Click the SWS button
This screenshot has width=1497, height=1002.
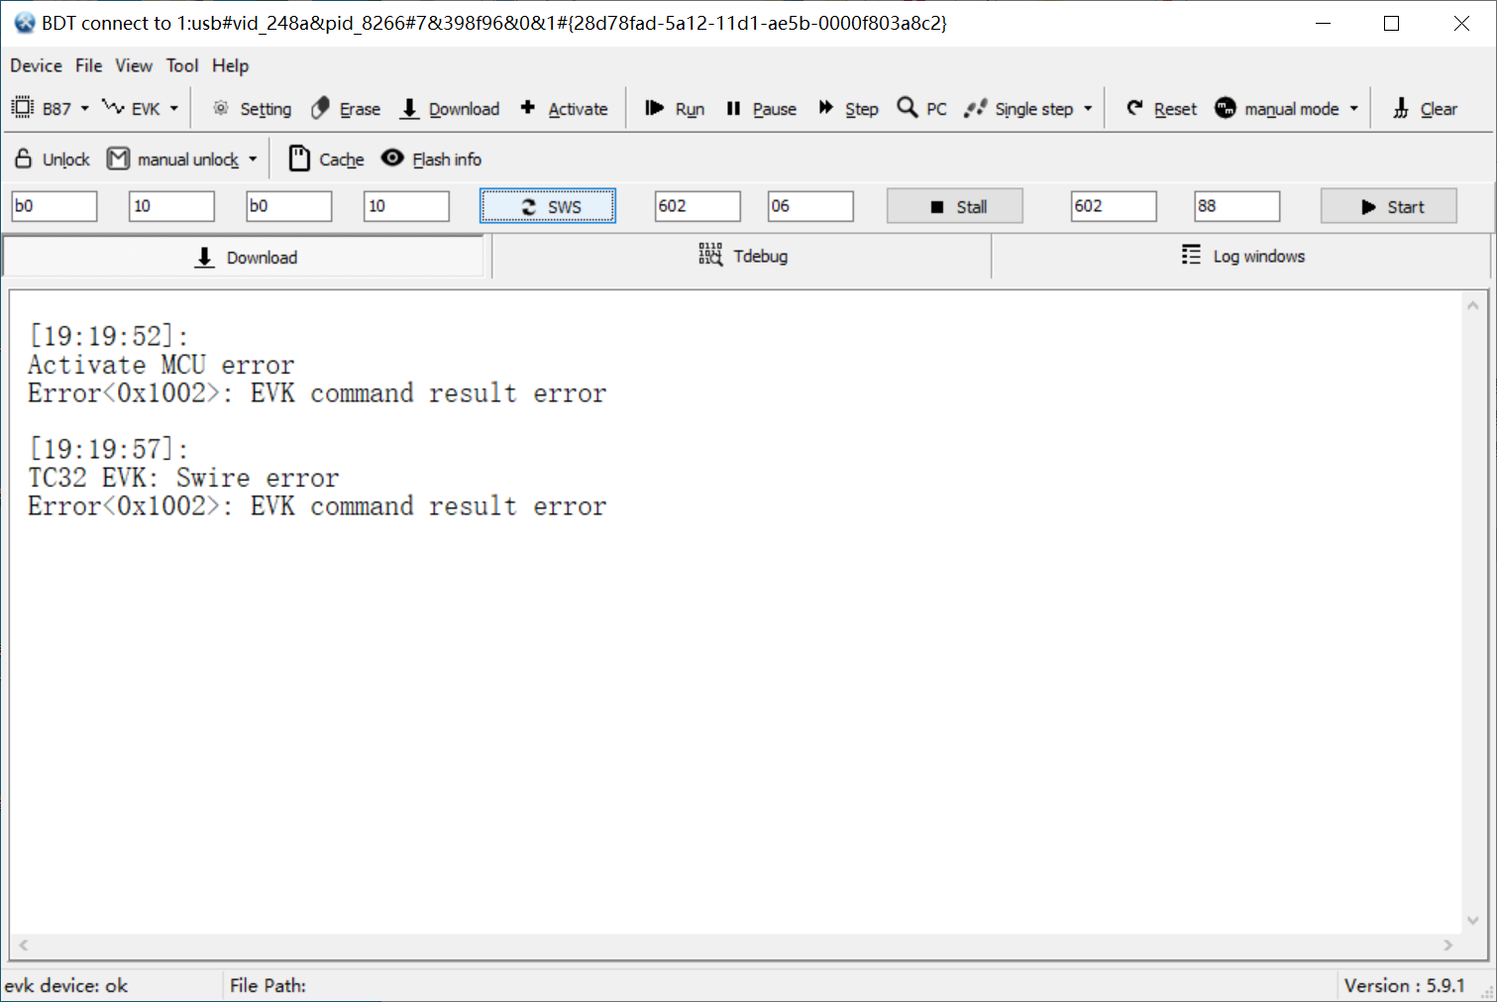tap(548, 206)
